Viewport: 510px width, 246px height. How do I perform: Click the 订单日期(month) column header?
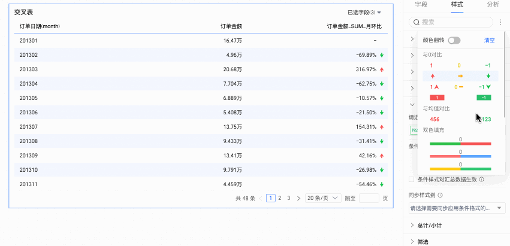[40, 26]
